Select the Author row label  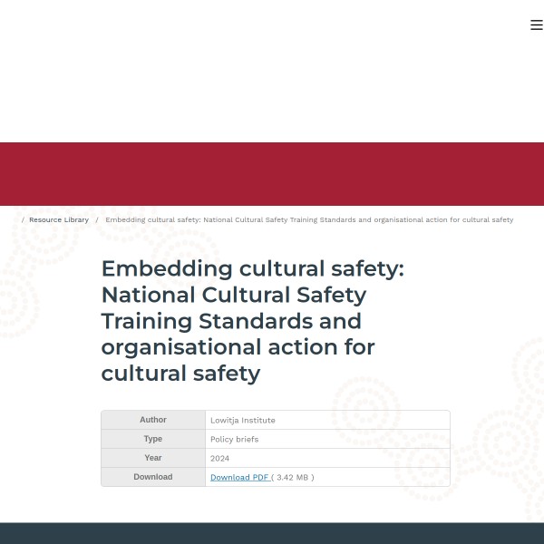[153, 420]
